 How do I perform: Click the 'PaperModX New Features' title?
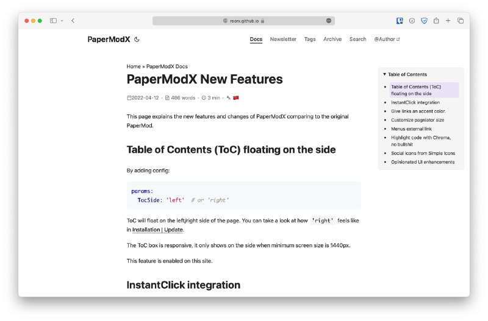pos(204,79)
